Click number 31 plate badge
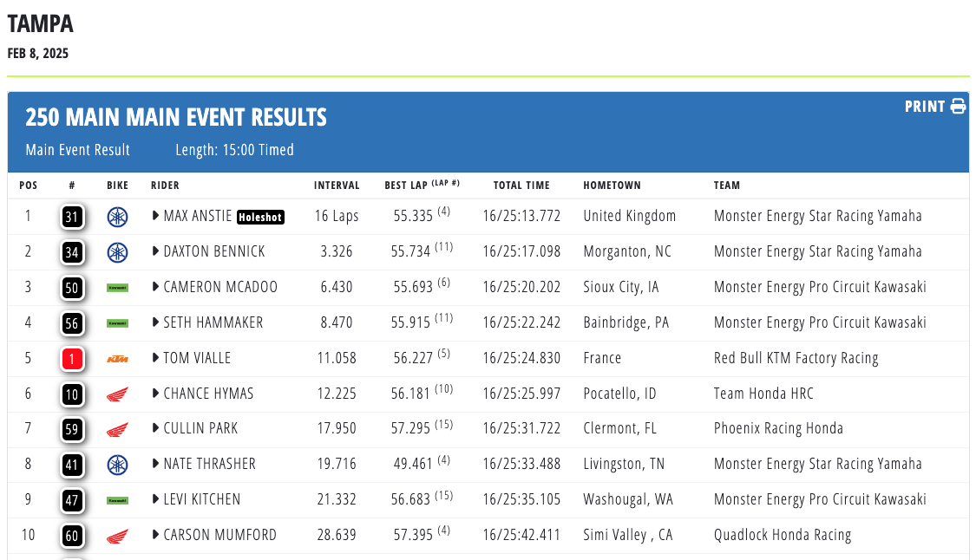This screenshot has height=560, width=976. click(72, 217)
